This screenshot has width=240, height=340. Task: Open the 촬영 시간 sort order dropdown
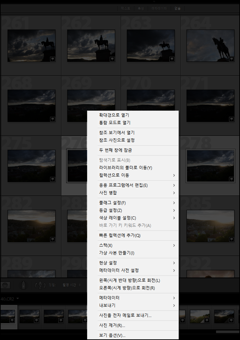tap(71, 285)
